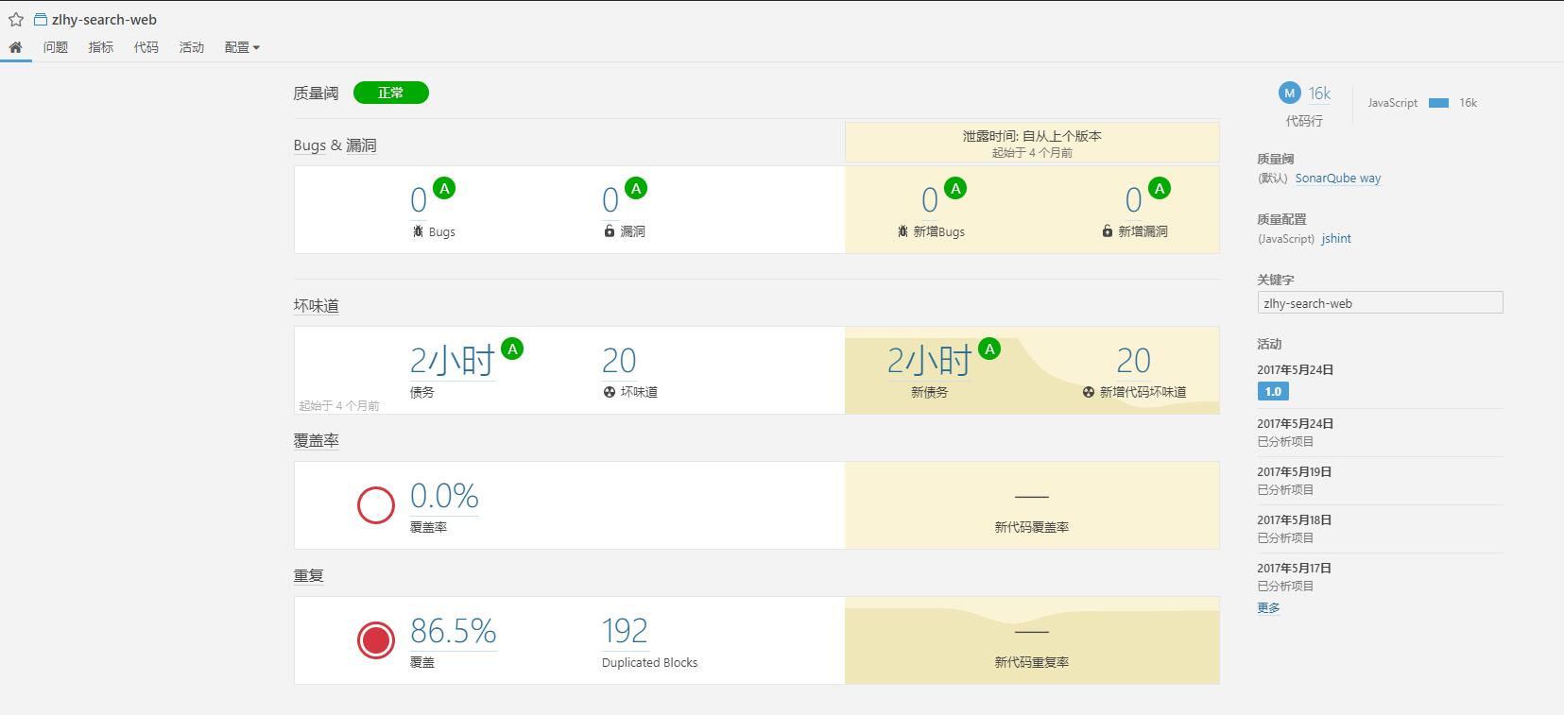Click the green A rating beside 2小时 debt
1564x715 pixels.
click(512, 349)
